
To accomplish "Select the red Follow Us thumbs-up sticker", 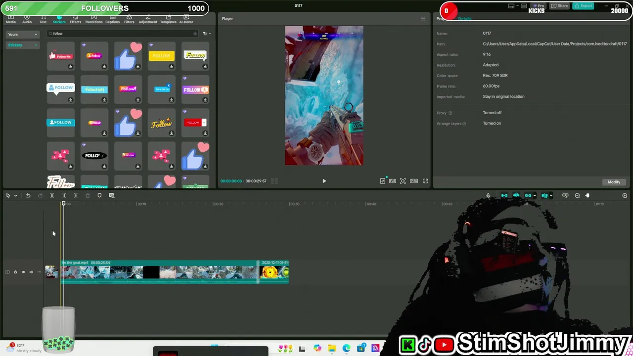I will point(60,55).
